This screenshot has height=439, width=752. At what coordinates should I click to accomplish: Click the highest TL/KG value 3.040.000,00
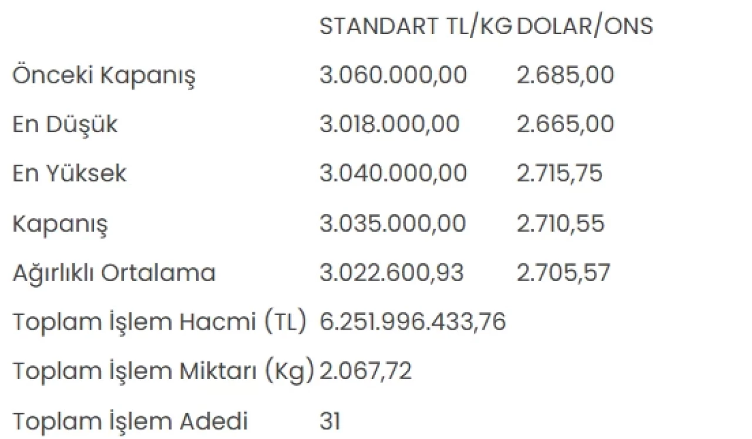click(393, 174)
